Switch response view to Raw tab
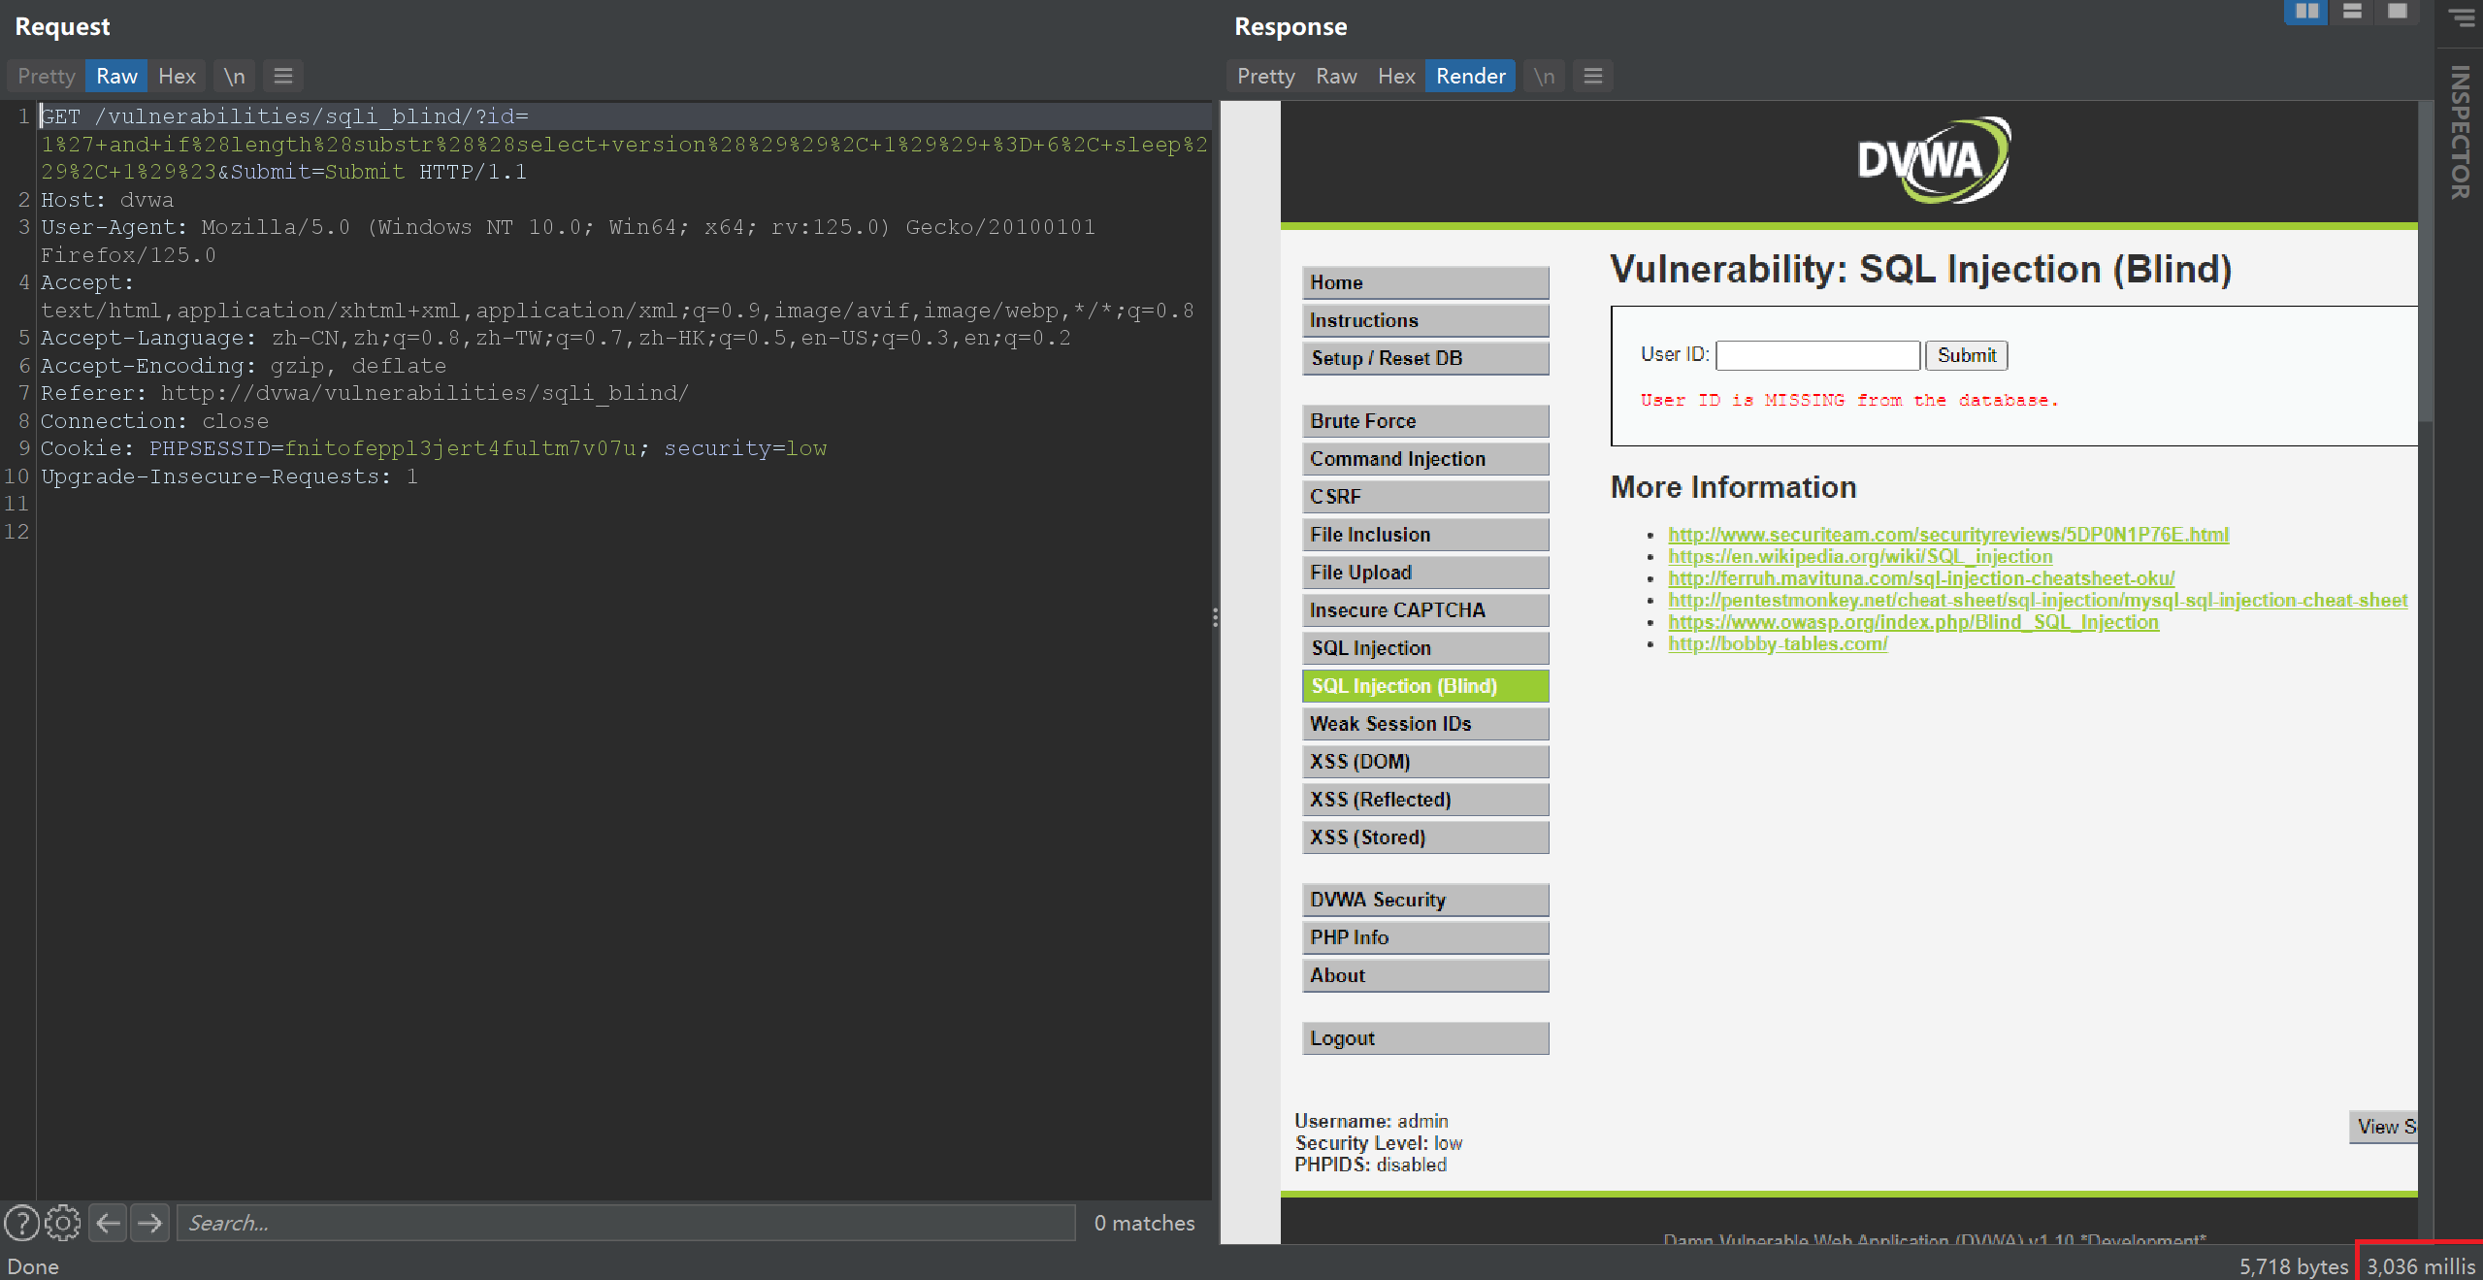Image resolution: width=2483 pixels, height=1280 pixels. tap(1336, 76)
